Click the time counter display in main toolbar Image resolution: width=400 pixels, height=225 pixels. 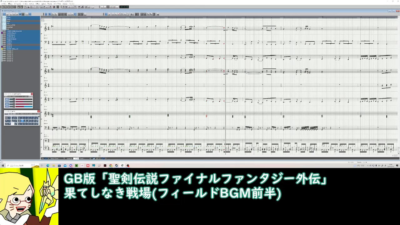pos(124,7)
